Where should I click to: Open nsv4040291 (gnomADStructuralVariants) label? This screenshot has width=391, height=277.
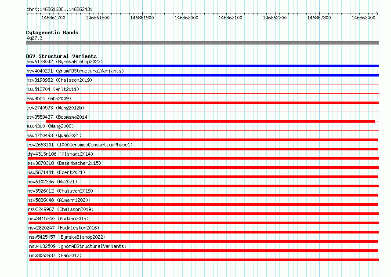point(75,71)
